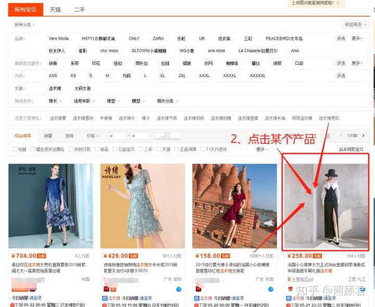This screenshot has height=307, width=375.
Task: Expand the 裙型 dropdown
Action: 114,101
